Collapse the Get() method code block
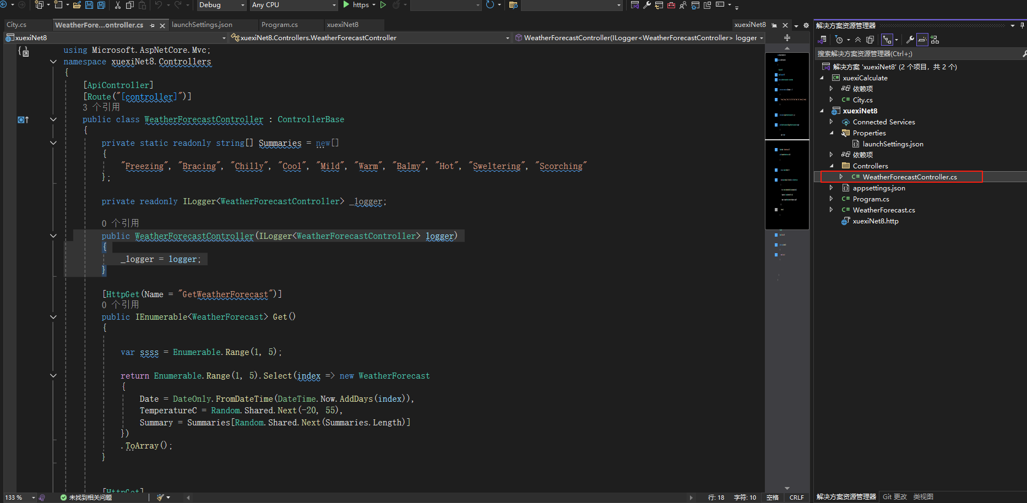Image resolution: width=1027 pixels, height=503 pixels. point(53,317)
